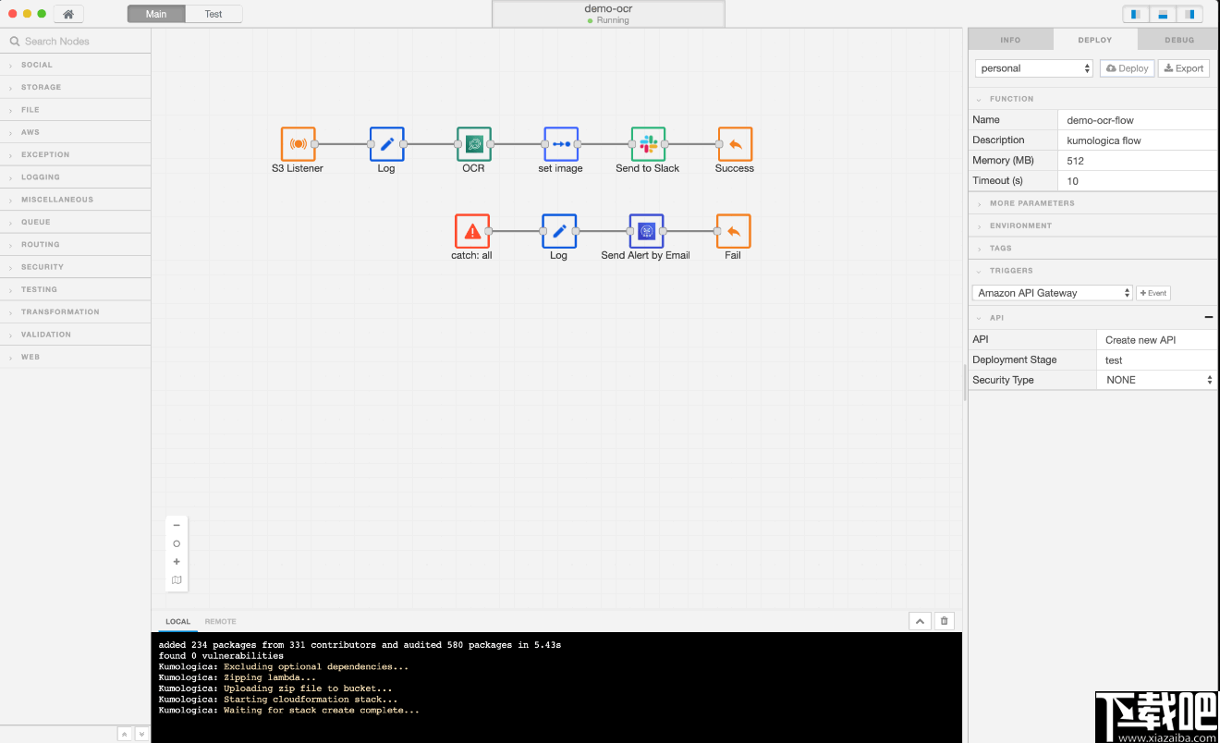Expand the Logging node category
The height and width of the screenshot is (743, 1220).
(75, 177)
